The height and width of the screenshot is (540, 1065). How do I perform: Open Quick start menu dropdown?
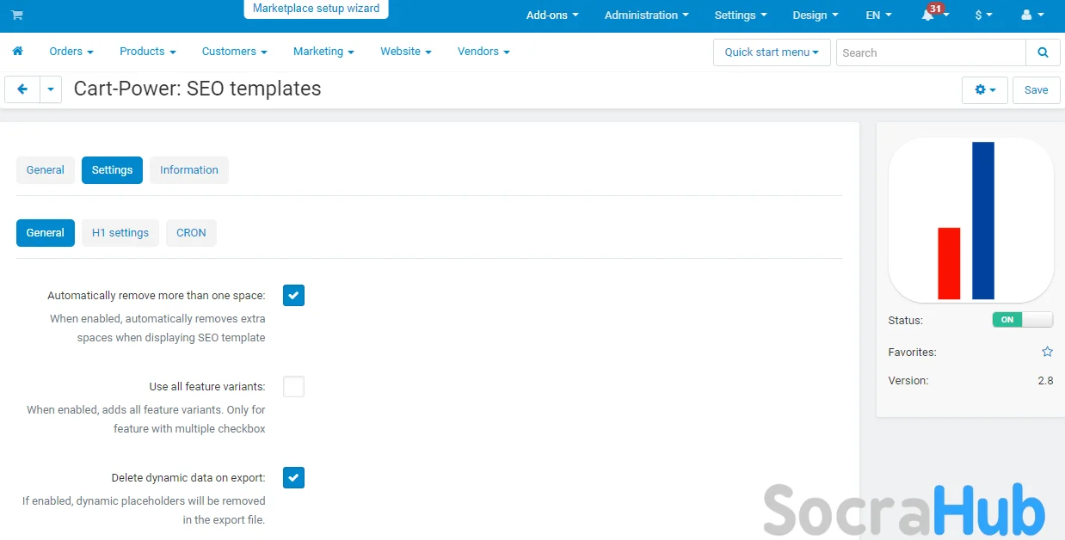pos(772,52)
